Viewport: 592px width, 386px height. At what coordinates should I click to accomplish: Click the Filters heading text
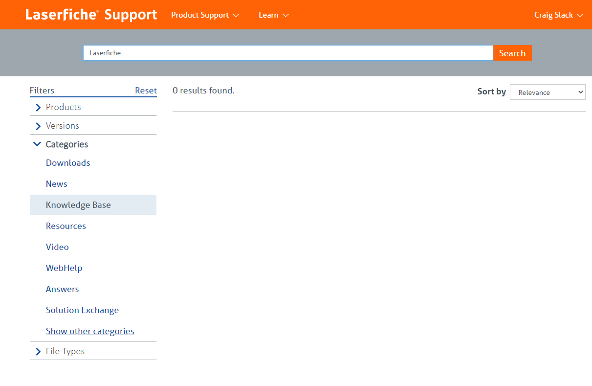tap(42, 91)
